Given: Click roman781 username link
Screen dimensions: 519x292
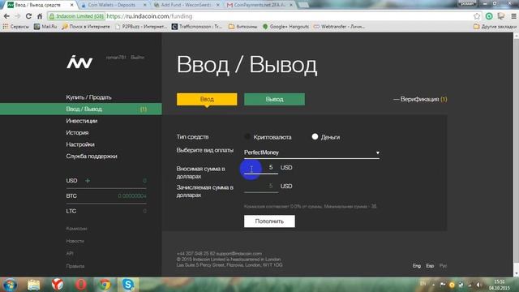Looking at the screenshot, I should click(x=116, y=58).
